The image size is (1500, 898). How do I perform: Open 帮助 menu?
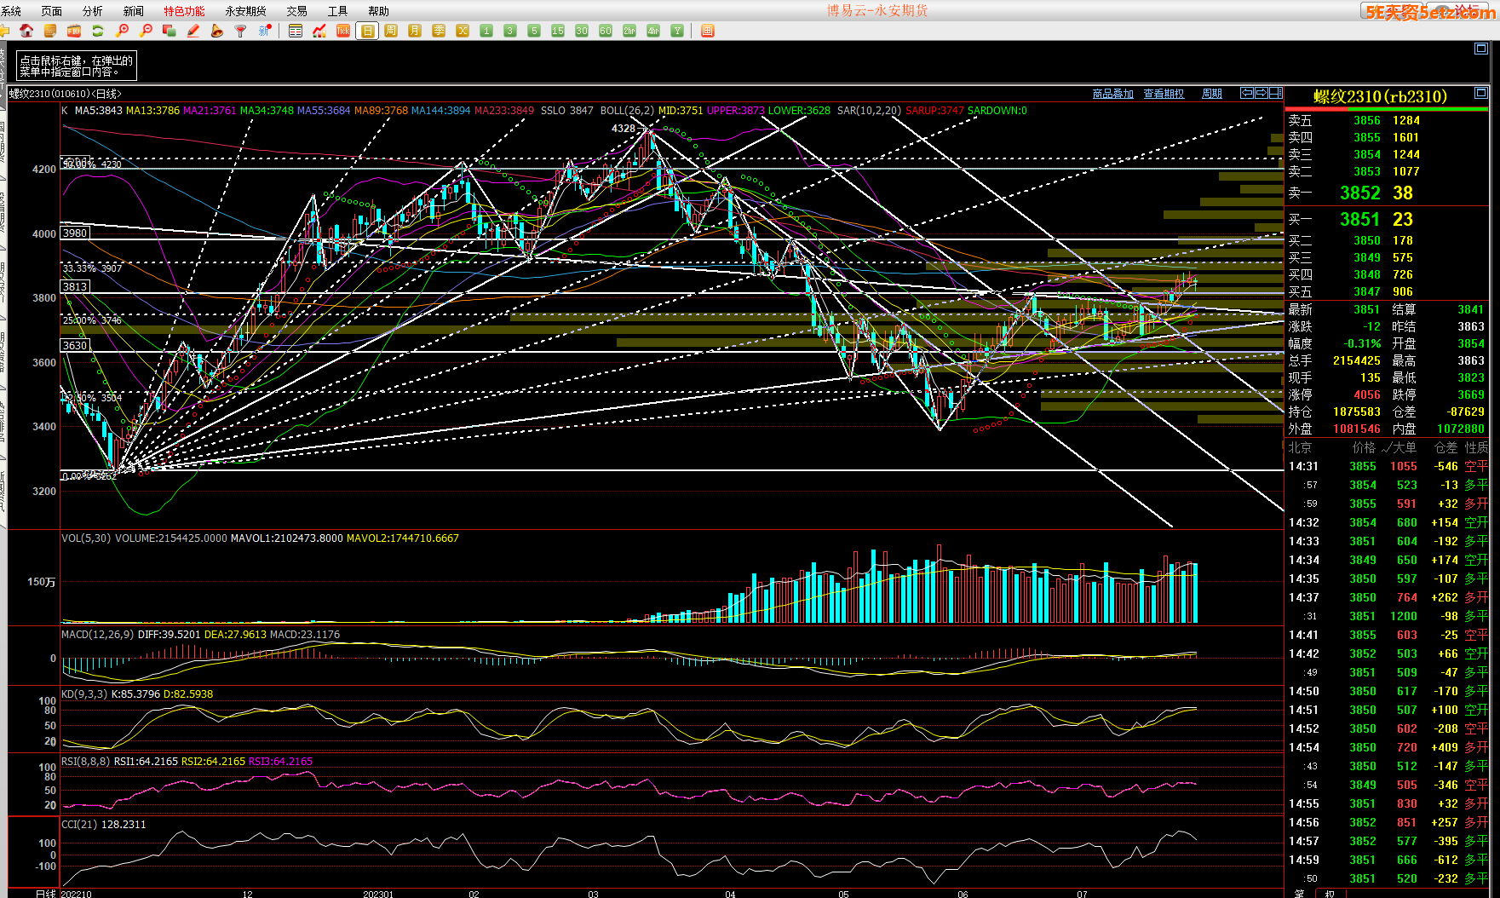click(378, 11)
